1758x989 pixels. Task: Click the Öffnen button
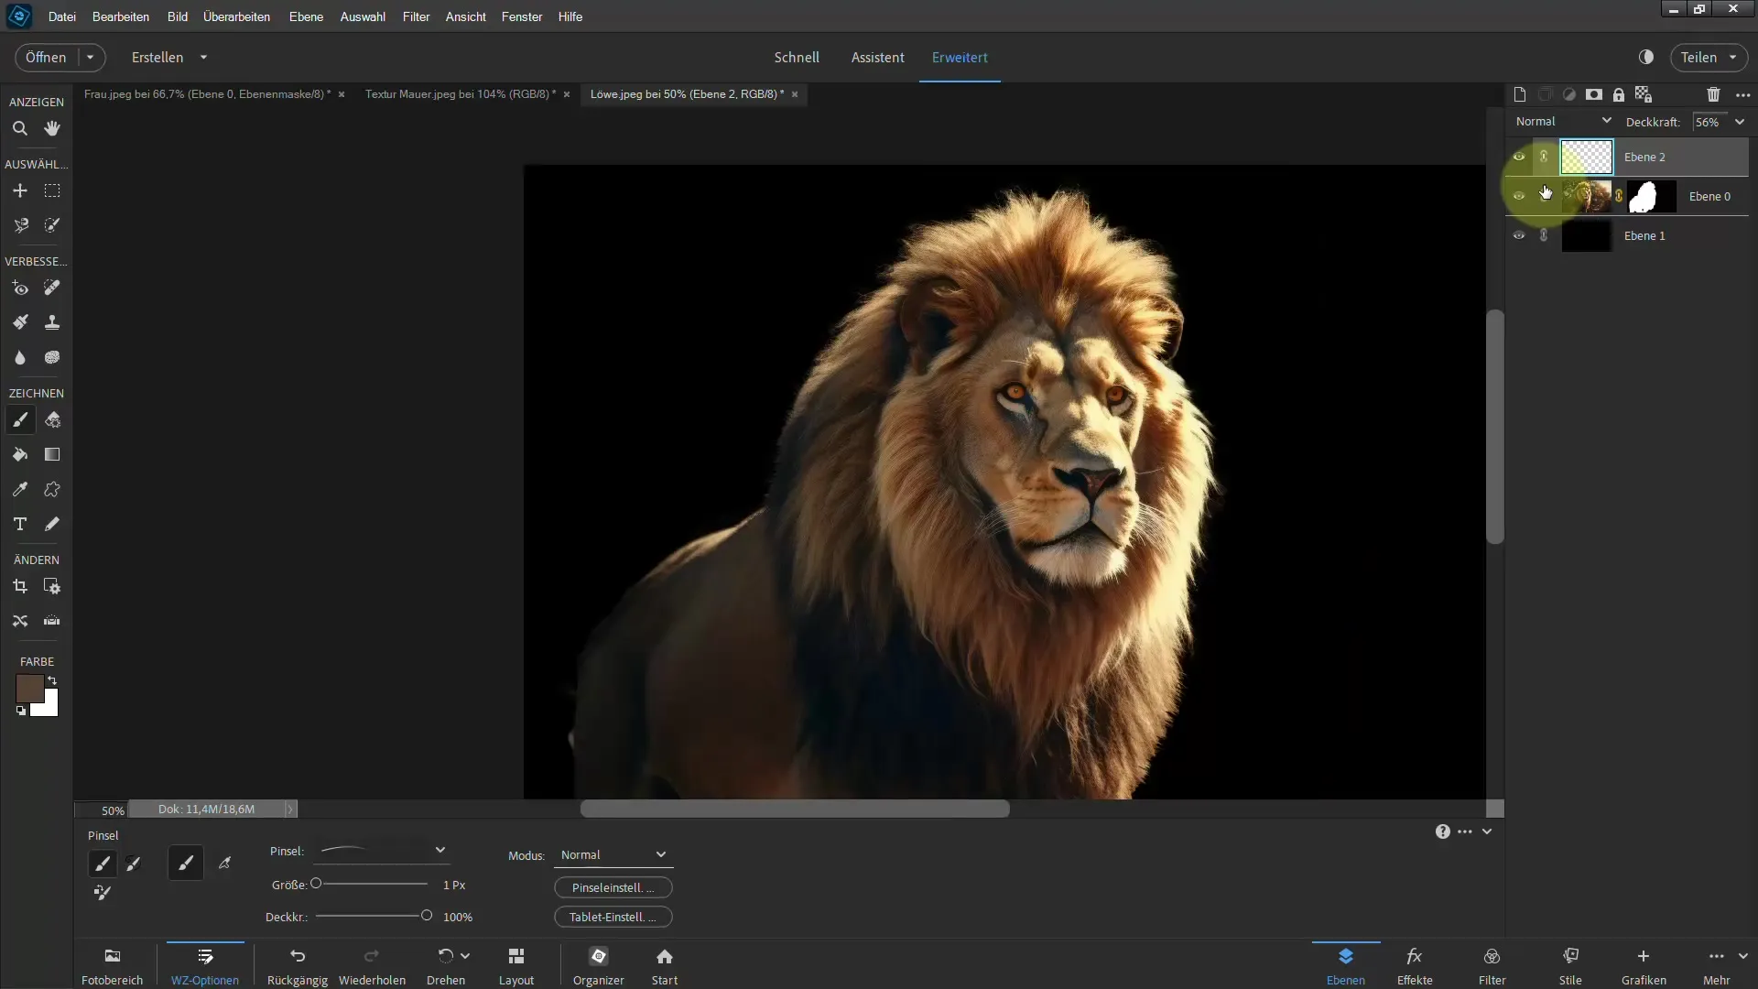click(46, 58)
